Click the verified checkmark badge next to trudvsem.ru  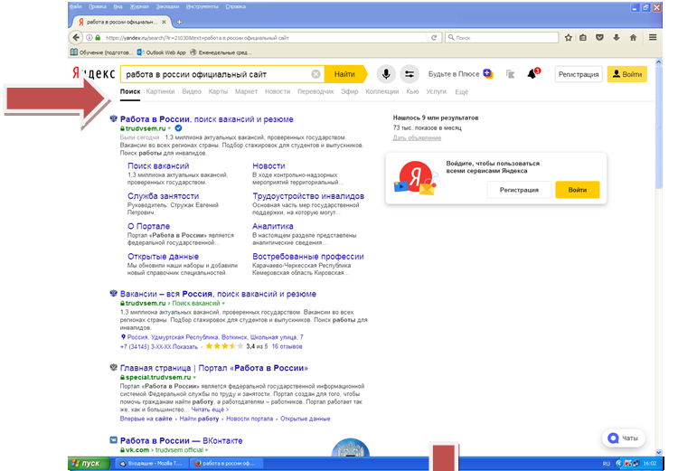tap(178, 128)
